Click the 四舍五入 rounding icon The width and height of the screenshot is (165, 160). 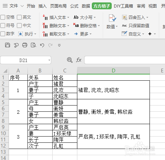coord(124,17)
